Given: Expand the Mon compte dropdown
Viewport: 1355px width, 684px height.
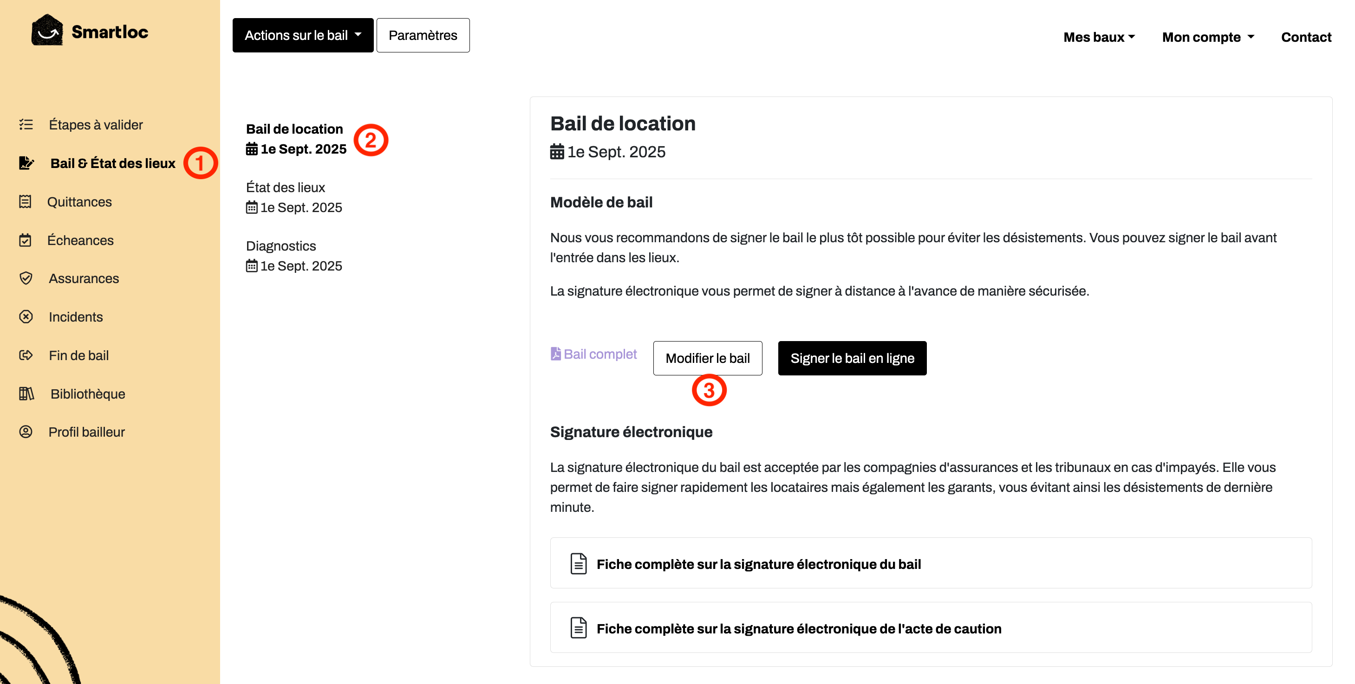Looking at the screenshot, I should click(1208, 37).
